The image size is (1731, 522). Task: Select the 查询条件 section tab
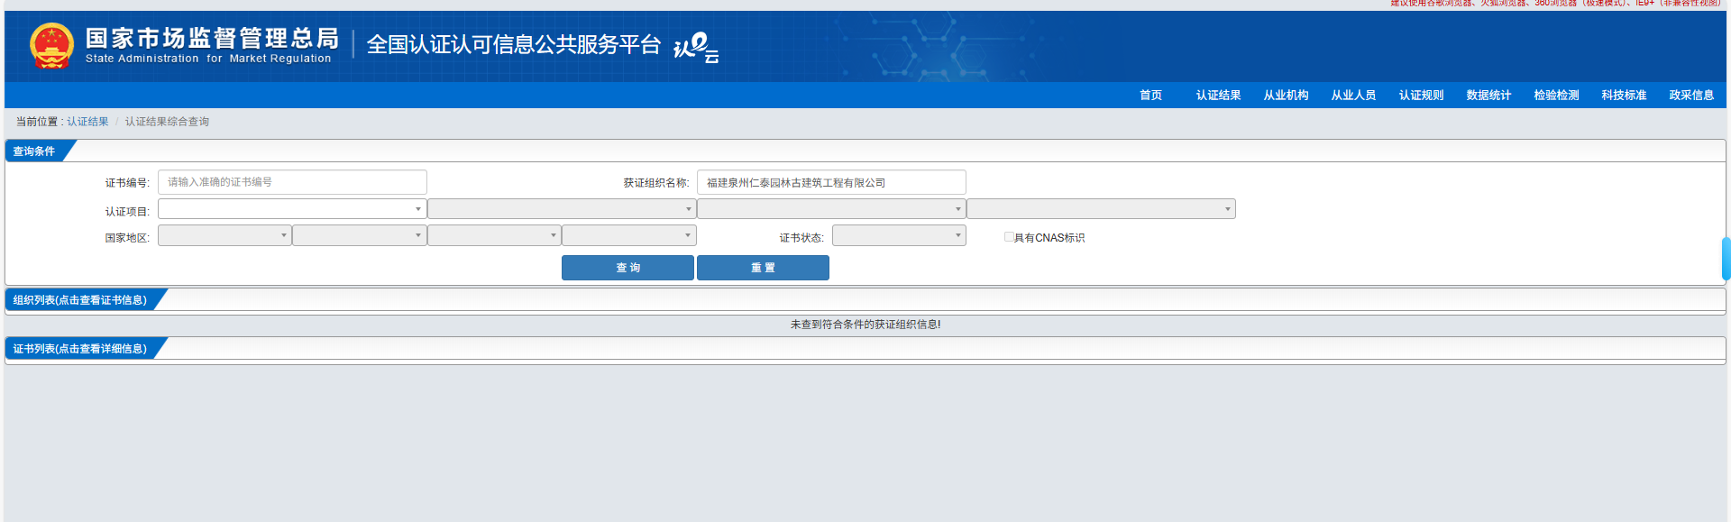(35, 151)
